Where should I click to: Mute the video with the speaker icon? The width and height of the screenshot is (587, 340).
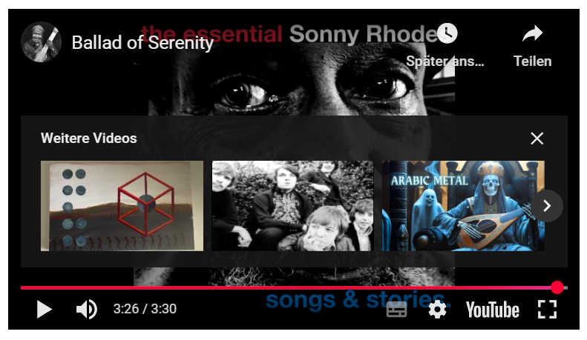(87, 310)
